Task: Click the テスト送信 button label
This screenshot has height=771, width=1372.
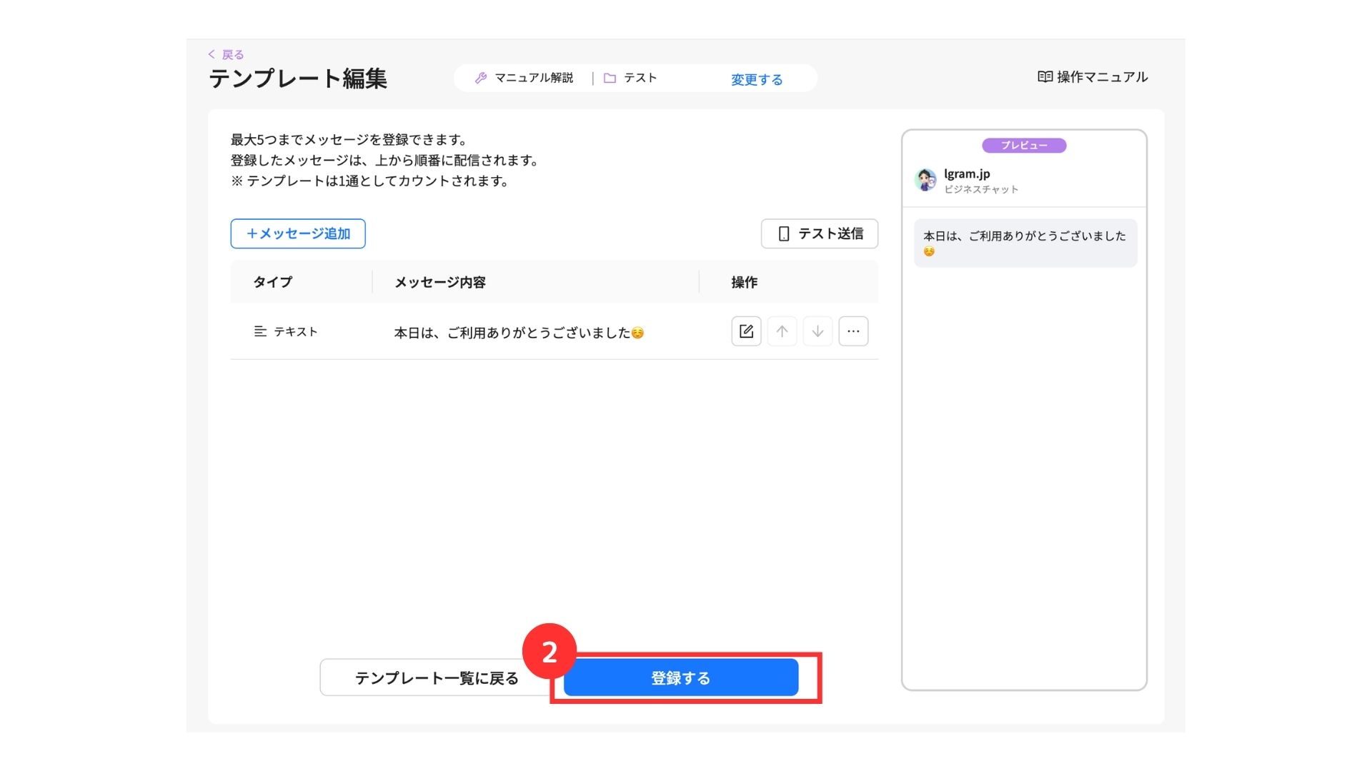Action: pyautogui.click(x=830, y=233)
